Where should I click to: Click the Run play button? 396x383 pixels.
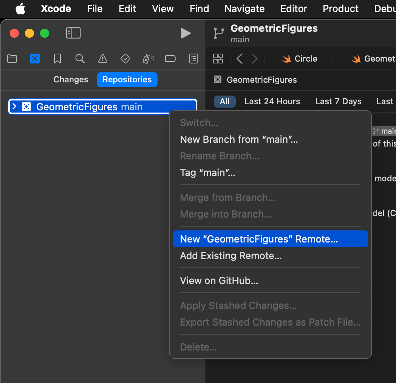186,34
